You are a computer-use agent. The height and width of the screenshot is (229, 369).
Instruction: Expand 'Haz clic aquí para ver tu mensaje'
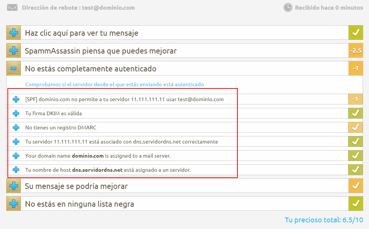[x=13, y=33]
